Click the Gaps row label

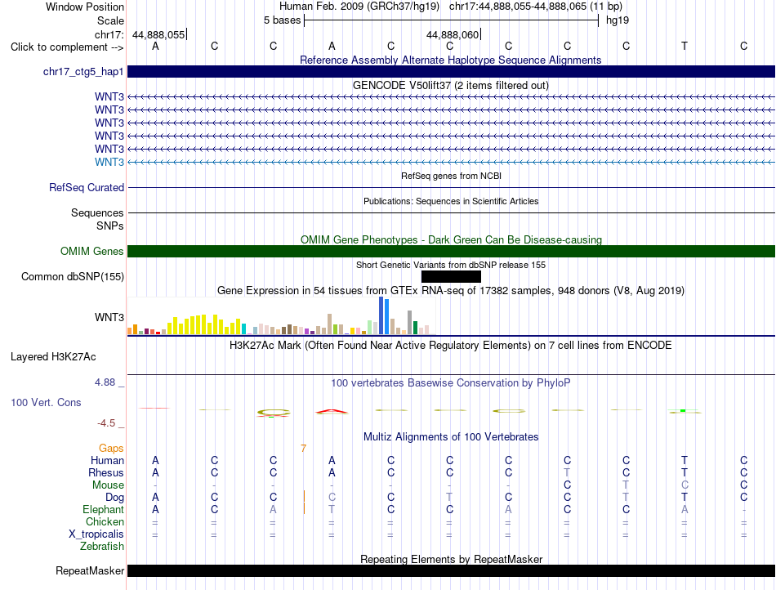[111, 448]
